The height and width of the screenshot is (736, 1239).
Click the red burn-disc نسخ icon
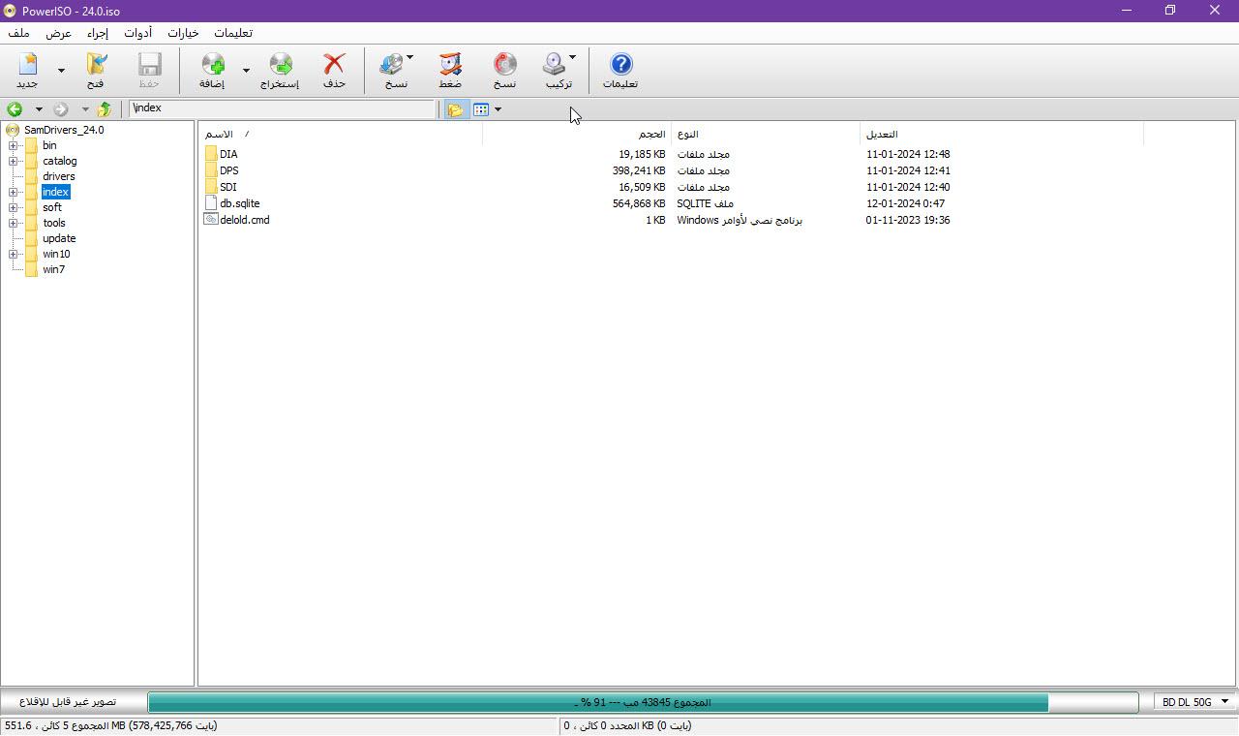pos(504,64)
